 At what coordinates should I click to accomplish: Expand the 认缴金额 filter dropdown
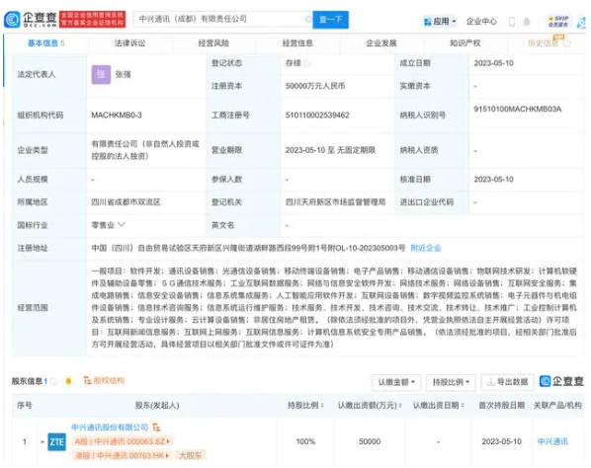tap(396, 382)
